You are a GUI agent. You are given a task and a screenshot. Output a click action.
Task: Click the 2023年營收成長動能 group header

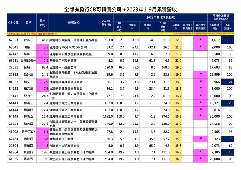pos(160,17)
